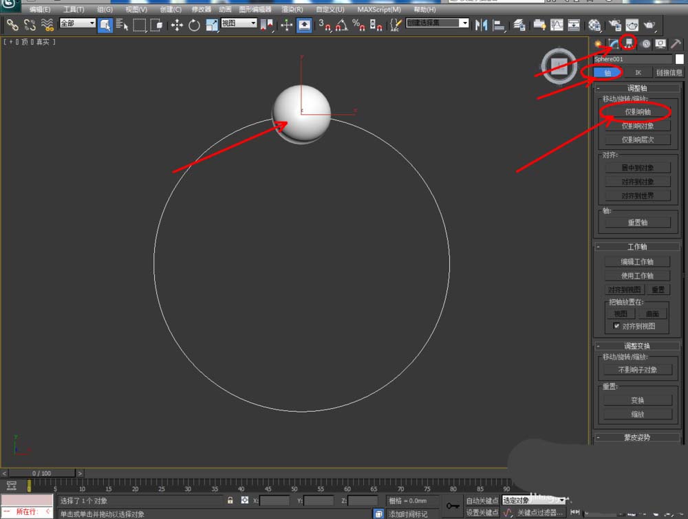Click the Select Object arrow tool

click(x=105, y=25)
